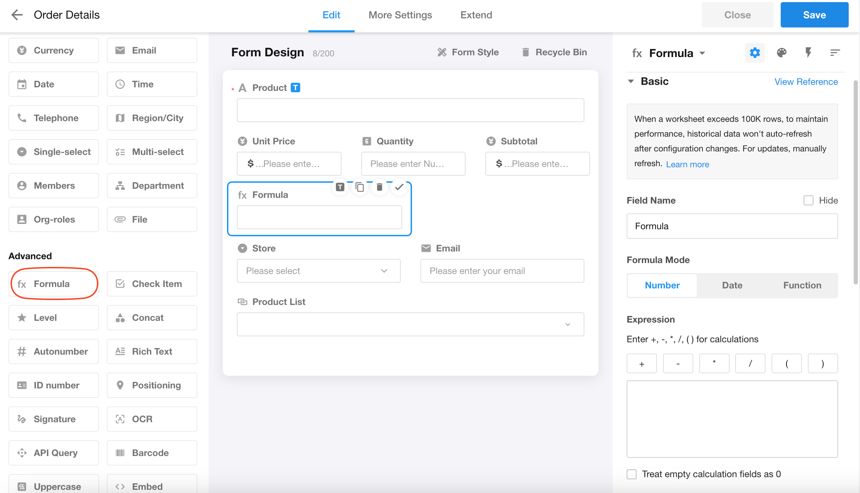Image resolution: width=860 pixels, height=493 pixels.
Task: Enable Treat empty calculation fields as 0
Action: click(x=632, y=474)
